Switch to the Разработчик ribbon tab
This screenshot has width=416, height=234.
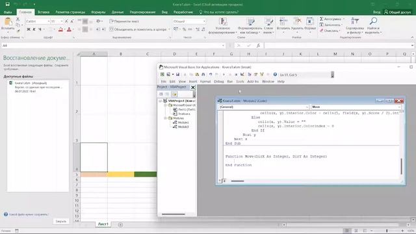point(183,12)
